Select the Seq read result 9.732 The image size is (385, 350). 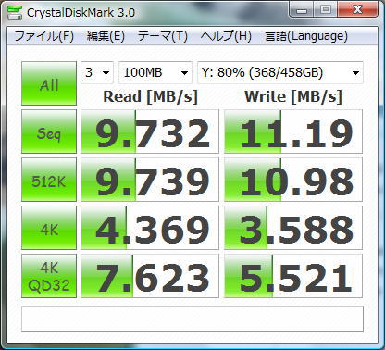[150, 131]
